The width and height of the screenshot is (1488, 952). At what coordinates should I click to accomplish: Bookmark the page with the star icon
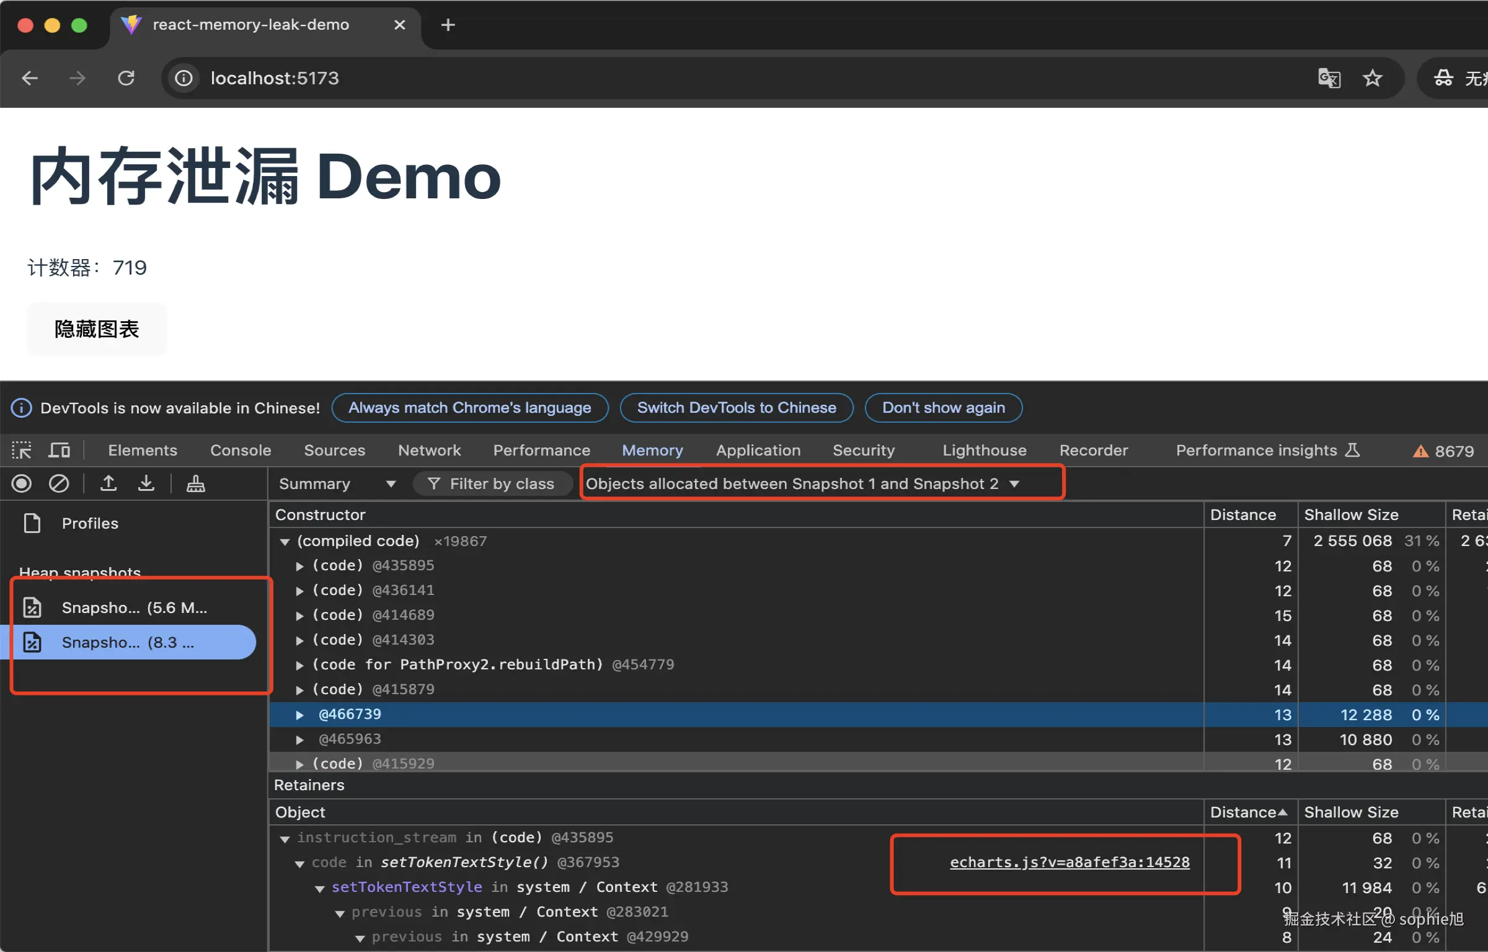click(x=1372, y=78)
